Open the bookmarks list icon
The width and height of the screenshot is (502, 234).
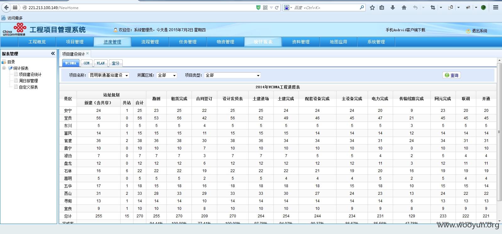pyautogui.click(x=382, y=8)
